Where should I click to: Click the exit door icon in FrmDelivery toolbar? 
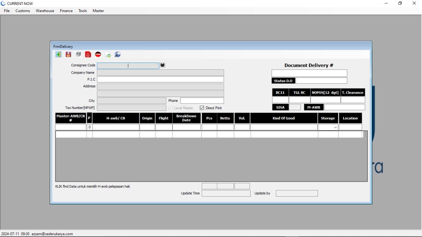(x=58, y=55)
